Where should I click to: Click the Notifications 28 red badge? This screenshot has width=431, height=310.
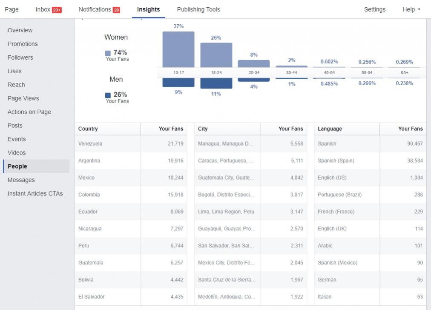pos(116,10)
